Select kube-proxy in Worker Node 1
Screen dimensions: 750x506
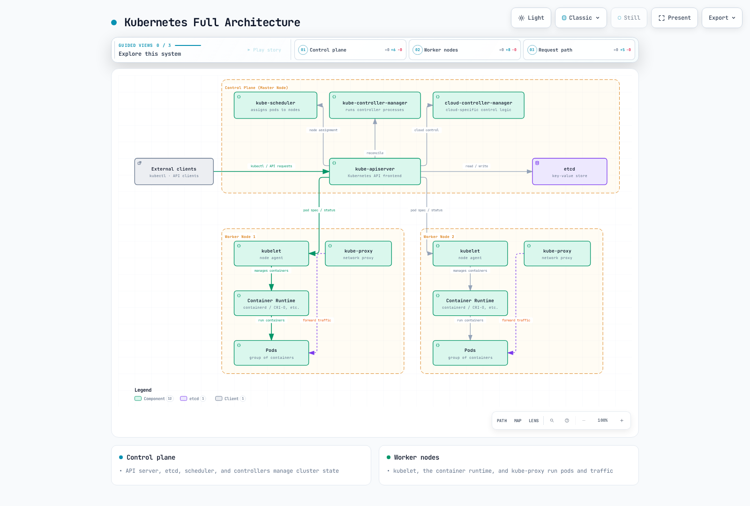click(359, 253)
